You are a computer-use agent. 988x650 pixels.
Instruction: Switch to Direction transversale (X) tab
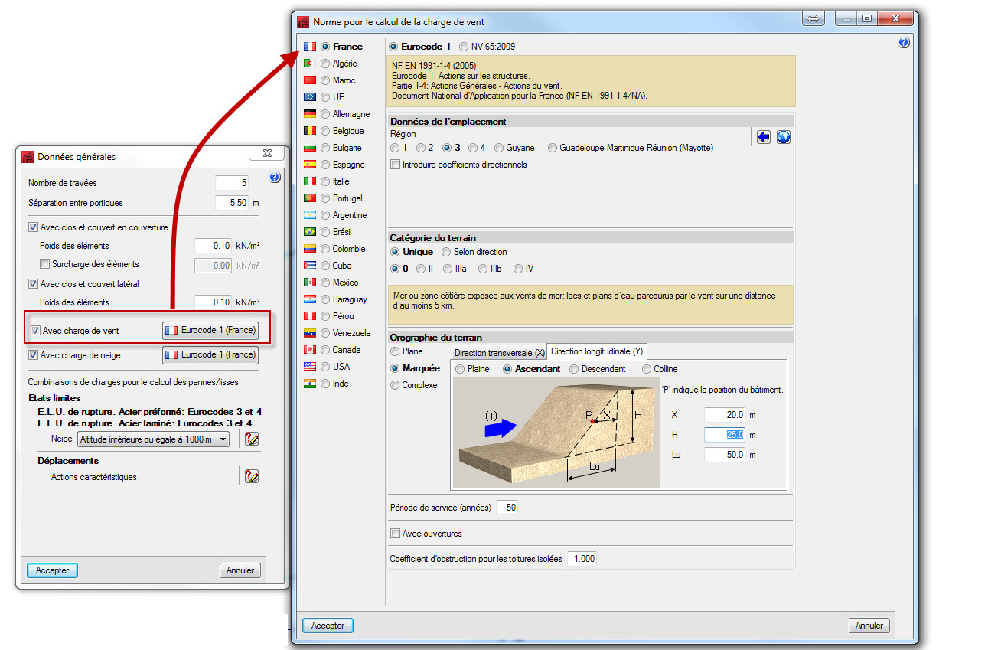point(499,352)
